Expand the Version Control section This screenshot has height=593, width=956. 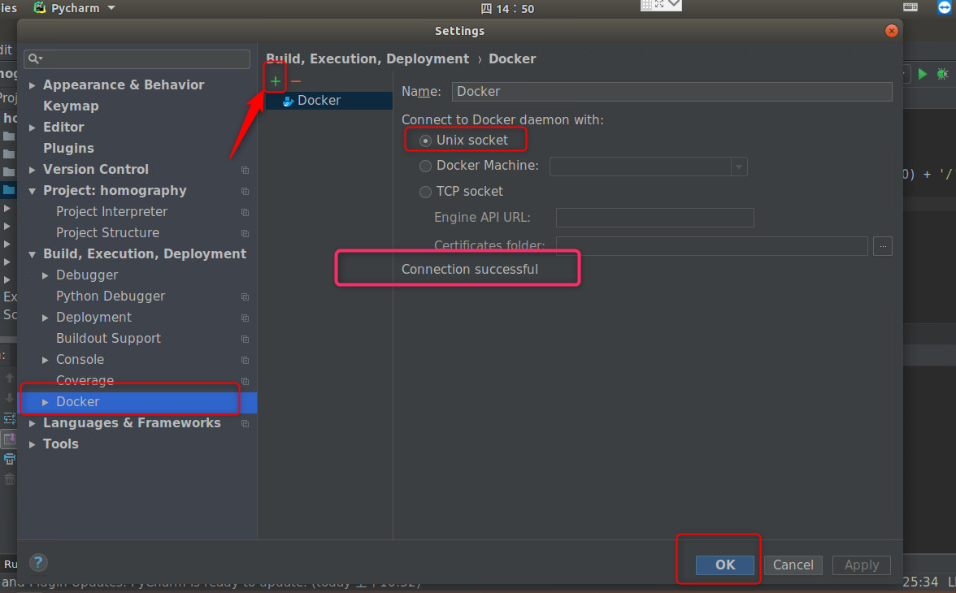coord(32,170)
